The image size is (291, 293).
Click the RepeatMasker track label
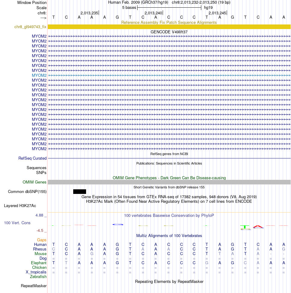pyautogui.click(x=34, y=286)
